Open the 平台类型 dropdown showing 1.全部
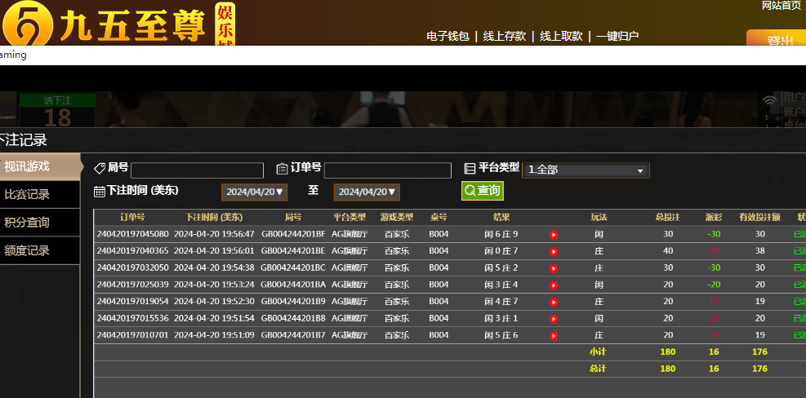The width and height of the screenshot is (806, 398). pos(586,170)
